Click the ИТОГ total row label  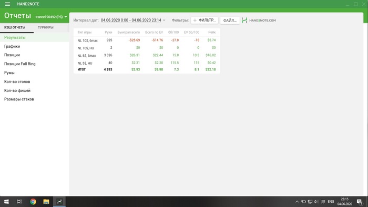tap(81, 70)
